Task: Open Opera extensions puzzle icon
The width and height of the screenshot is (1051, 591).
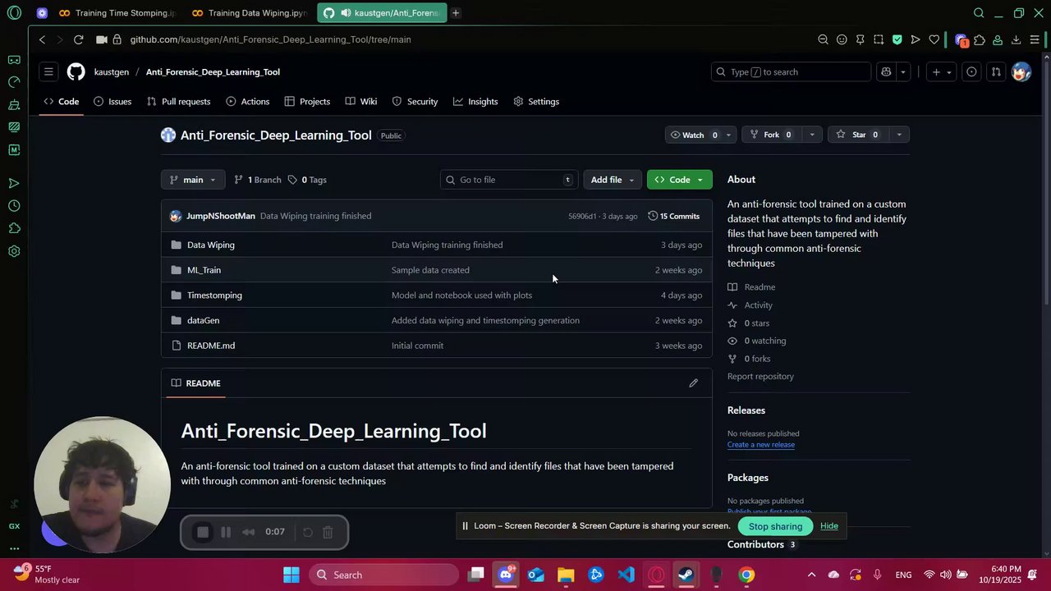Action: pos(979,39)
